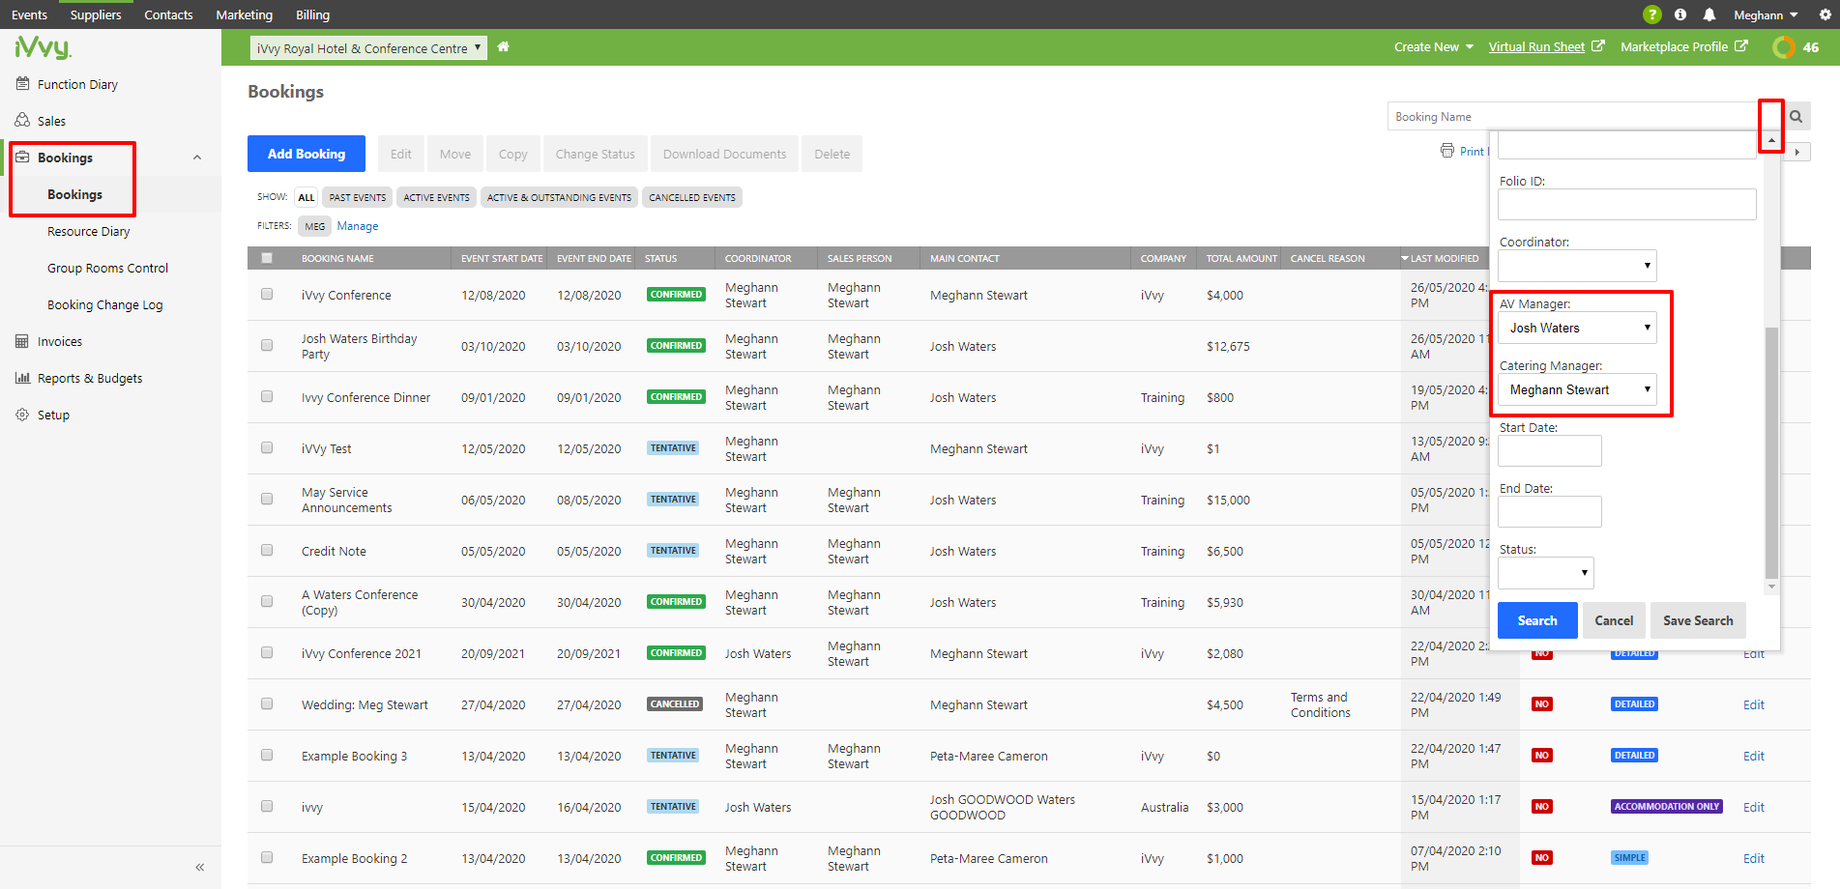
Task: Click the blue Search button
Action: point(1537,620)
